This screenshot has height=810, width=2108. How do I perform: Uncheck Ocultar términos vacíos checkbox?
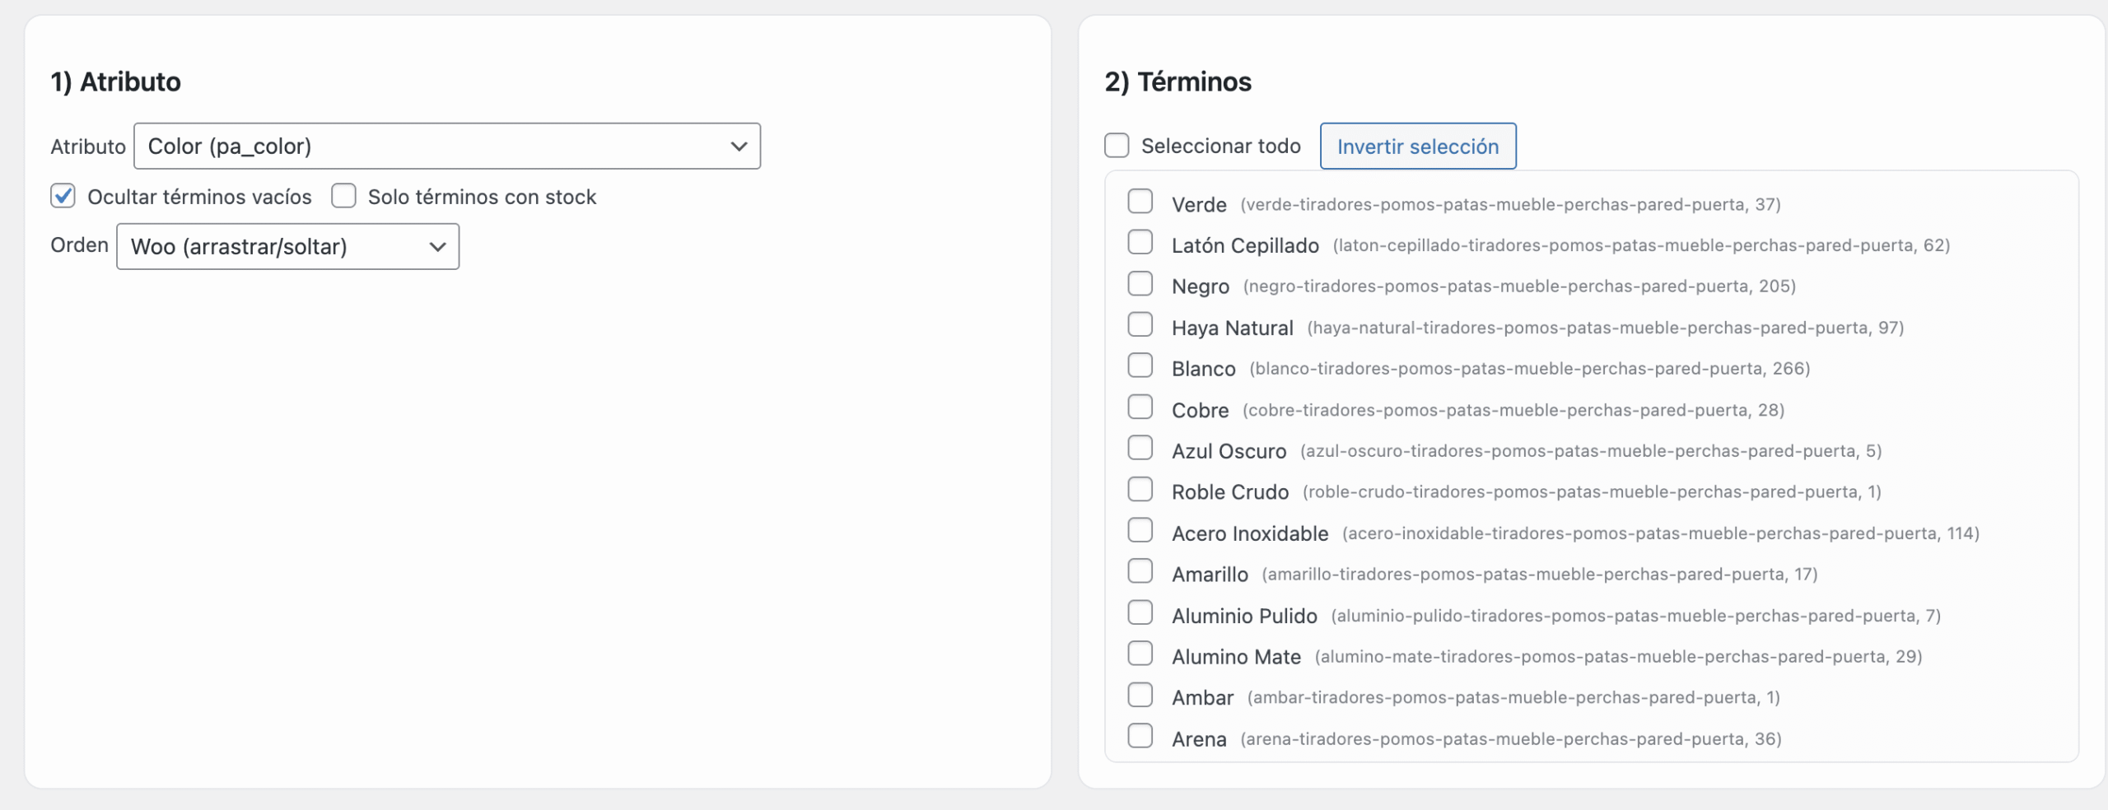[x=63, y=196]
